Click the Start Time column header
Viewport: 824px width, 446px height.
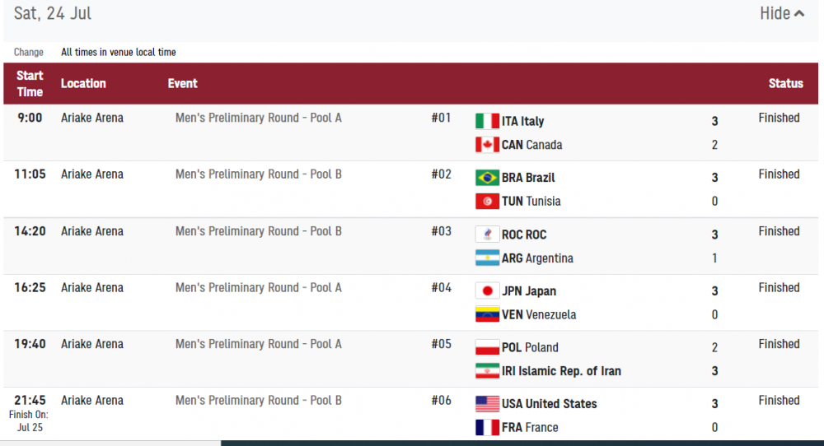(x=30, y=83)
